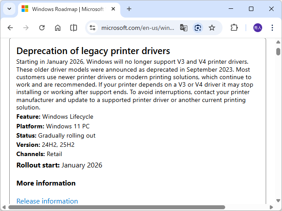The width and height of the screenshot is (282, 211).
Task: Click the Rollout start: January 2026 line
Action: click(x=59, y=165)
